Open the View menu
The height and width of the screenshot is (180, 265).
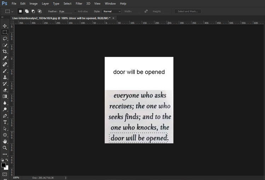[x=98, y=4]
